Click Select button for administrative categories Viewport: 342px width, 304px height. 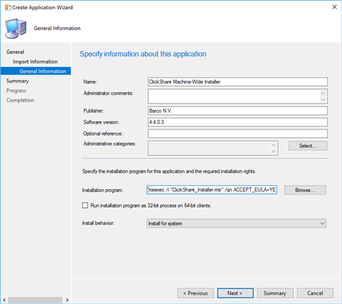pos(308,146)
